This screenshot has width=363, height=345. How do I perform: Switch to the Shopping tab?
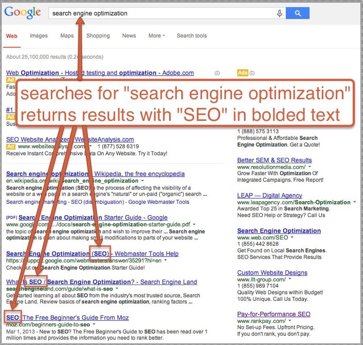[98, 36]
